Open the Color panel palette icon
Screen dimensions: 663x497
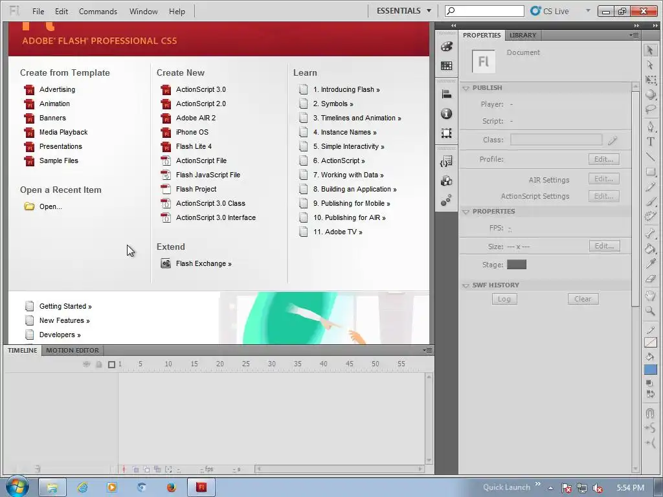(x=447, y=47)
